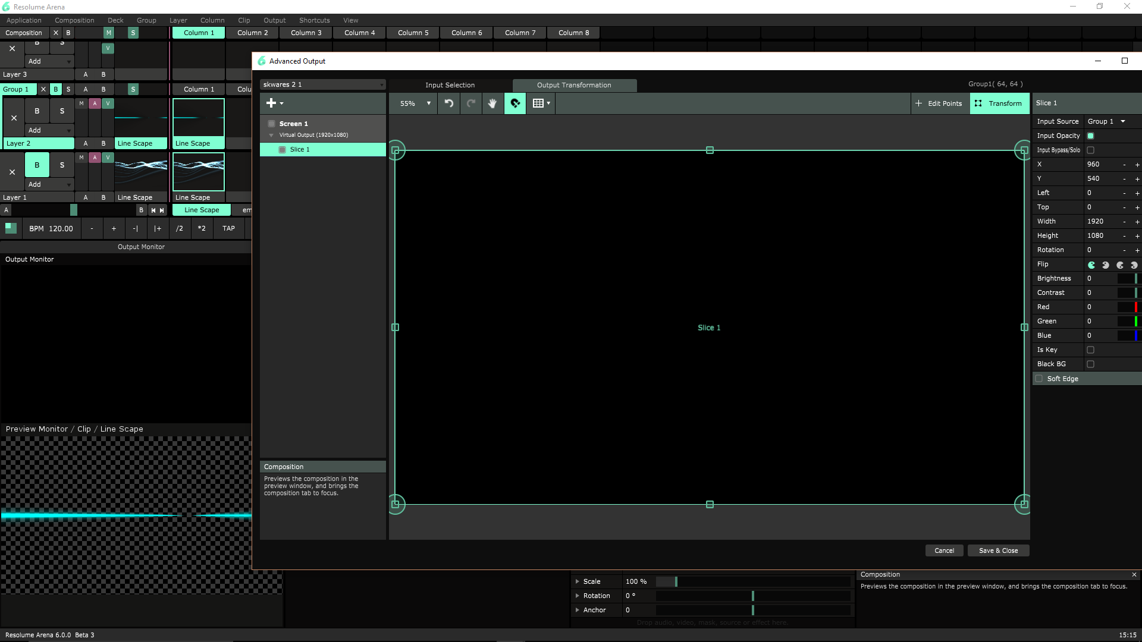Select the hand pan tool
The width and height of the screenshot is (1142, 642).
pyautogui.click(x=492, y=103)
